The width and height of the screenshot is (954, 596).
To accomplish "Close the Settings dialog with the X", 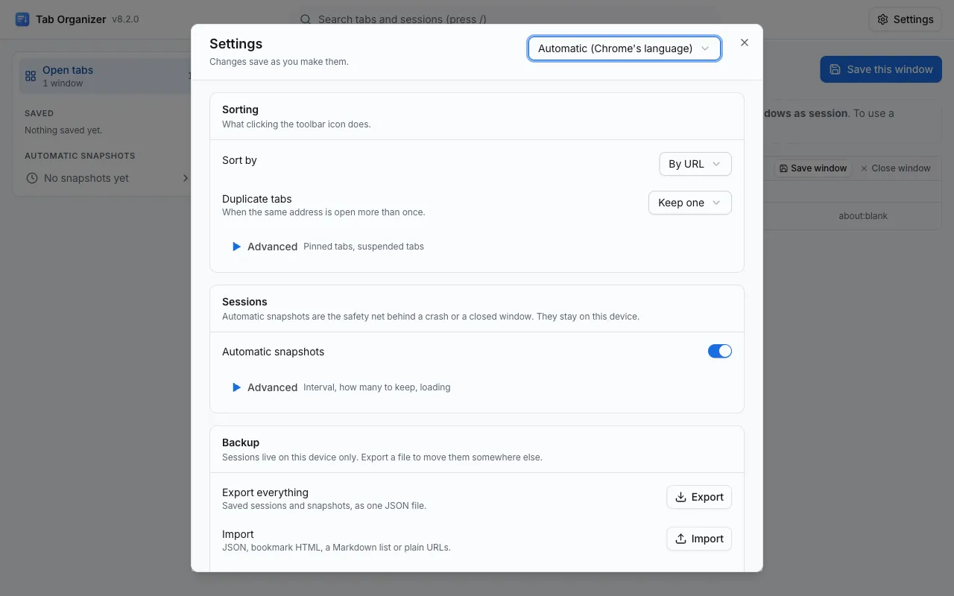I will 745,42.
